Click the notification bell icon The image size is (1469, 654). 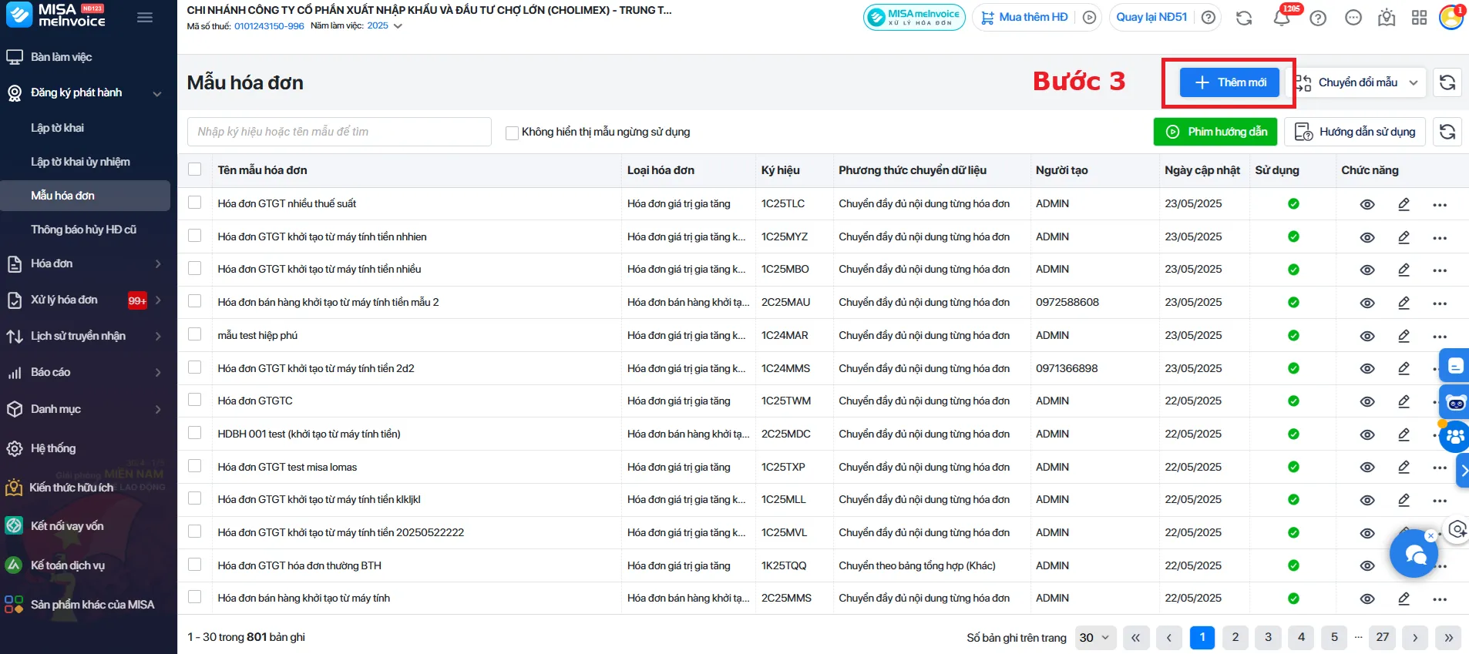coord(1282,18)
